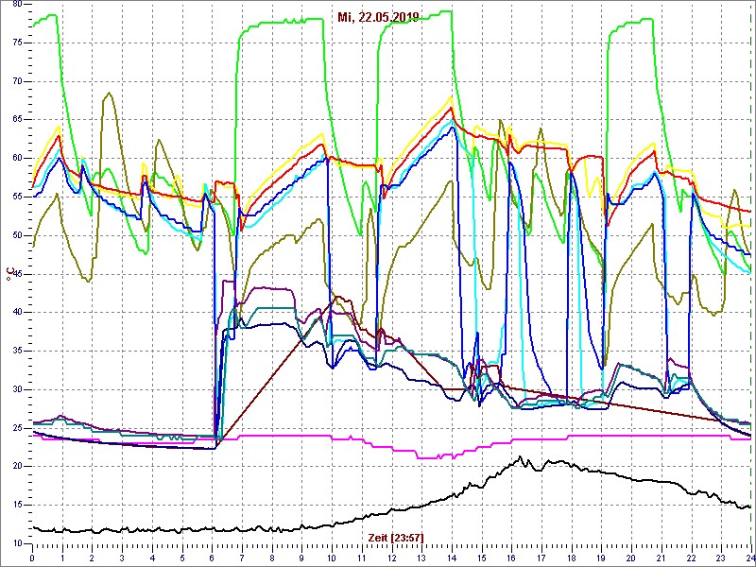Image resolution: width=756 pixels, height=567 pixels.
Task: Click hour '18' on the time axis
Action: point(572,558)
